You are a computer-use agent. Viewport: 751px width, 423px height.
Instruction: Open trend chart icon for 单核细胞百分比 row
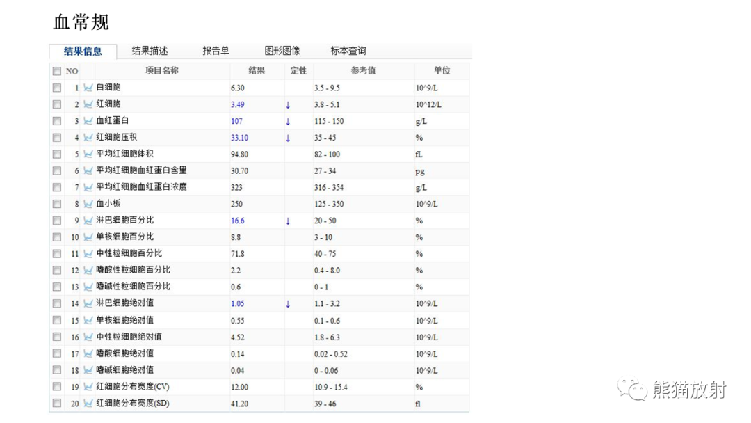coord(88,237)
